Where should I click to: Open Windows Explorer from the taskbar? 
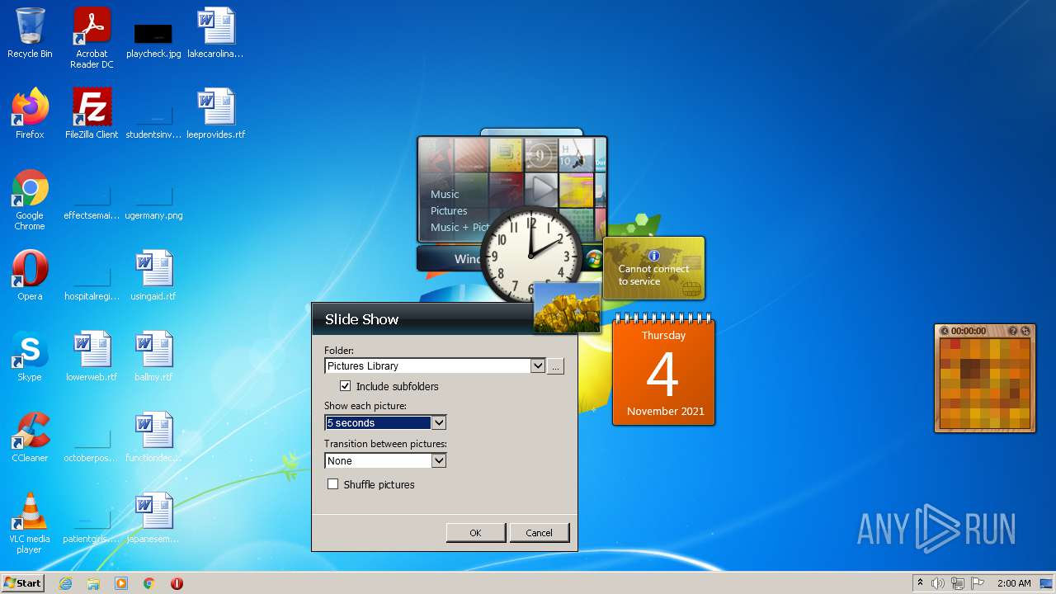93,583
